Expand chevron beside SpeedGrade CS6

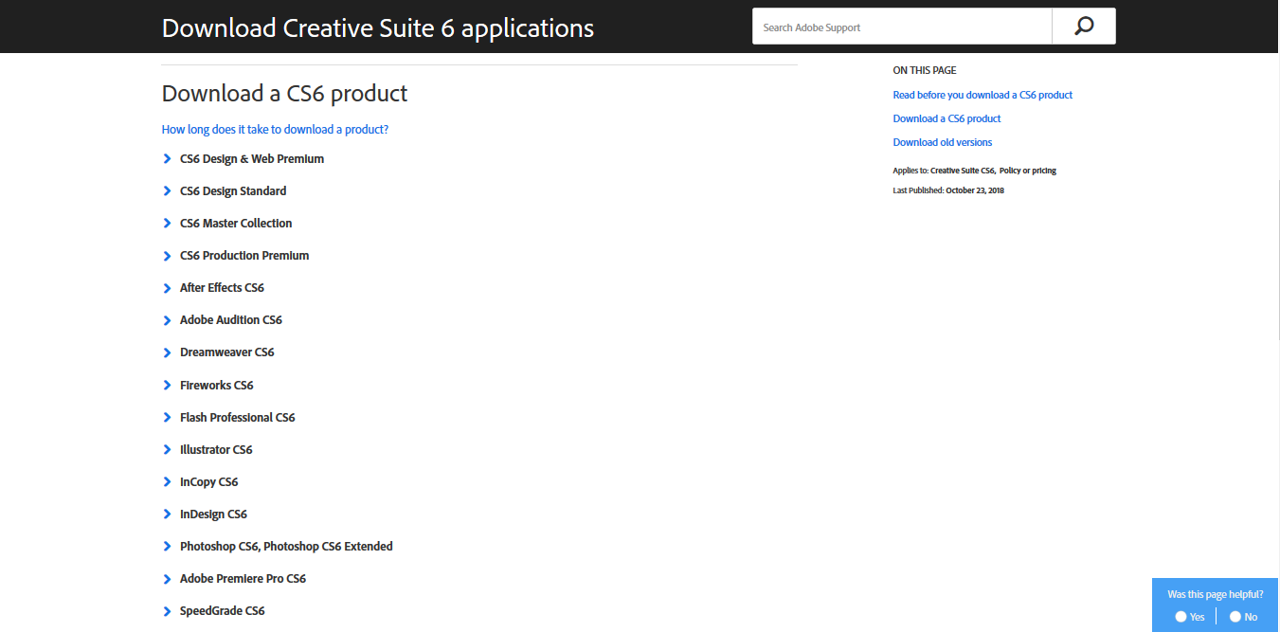click(168, 611)
